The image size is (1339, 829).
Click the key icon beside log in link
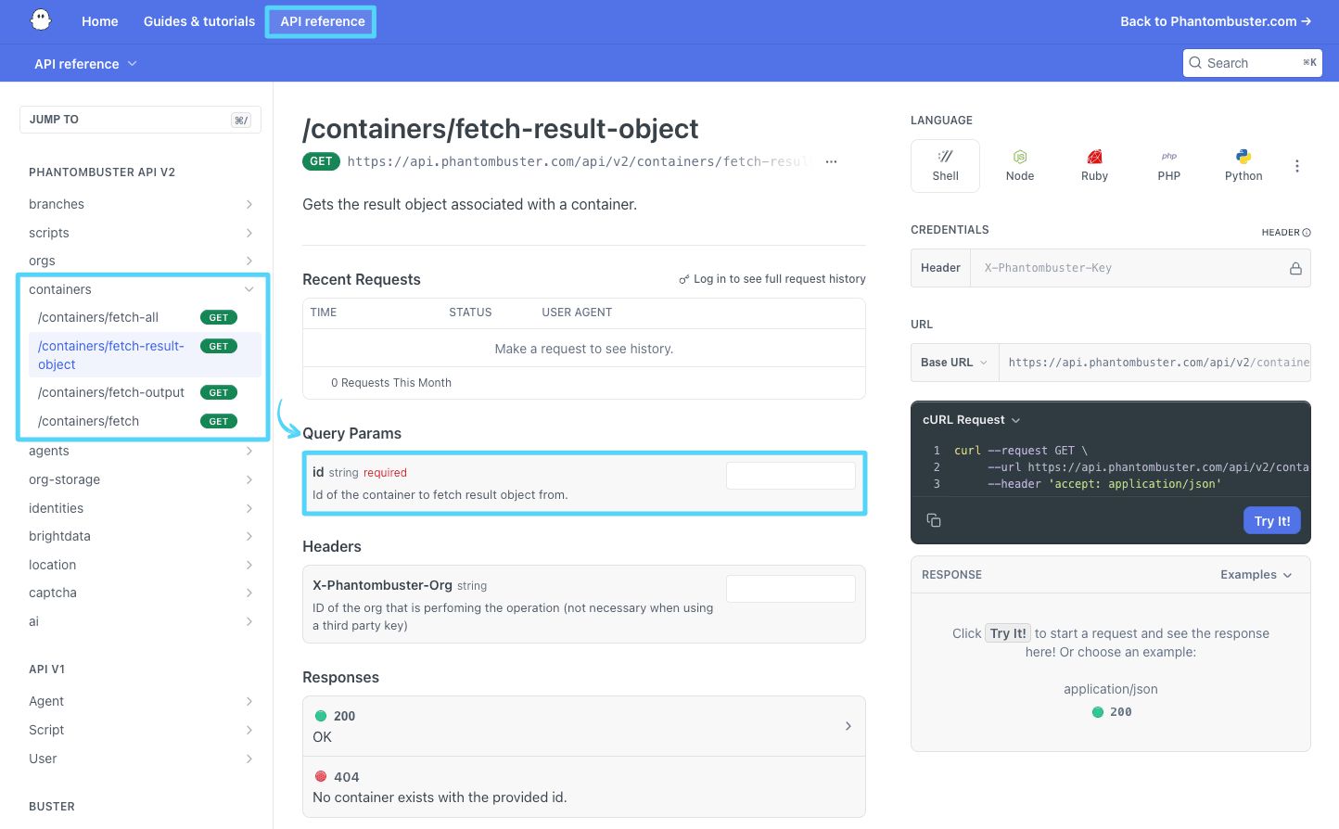pos(684,279)
